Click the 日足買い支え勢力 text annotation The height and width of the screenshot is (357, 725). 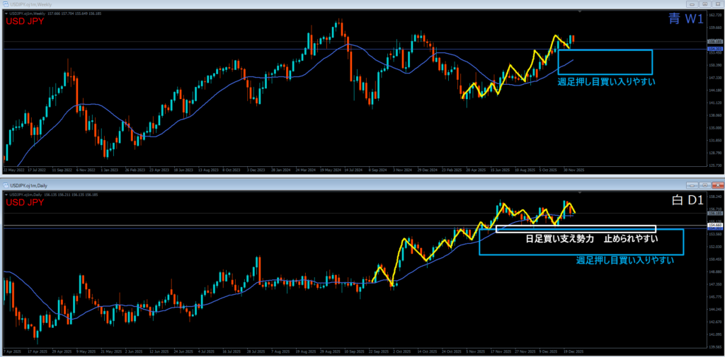559,239
